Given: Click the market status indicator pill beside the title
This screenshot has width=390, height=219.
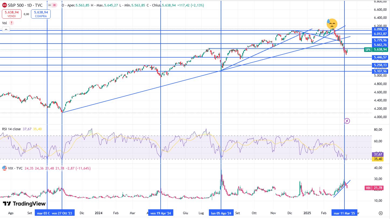Looking at the screenshot, I should click(52, 5).
